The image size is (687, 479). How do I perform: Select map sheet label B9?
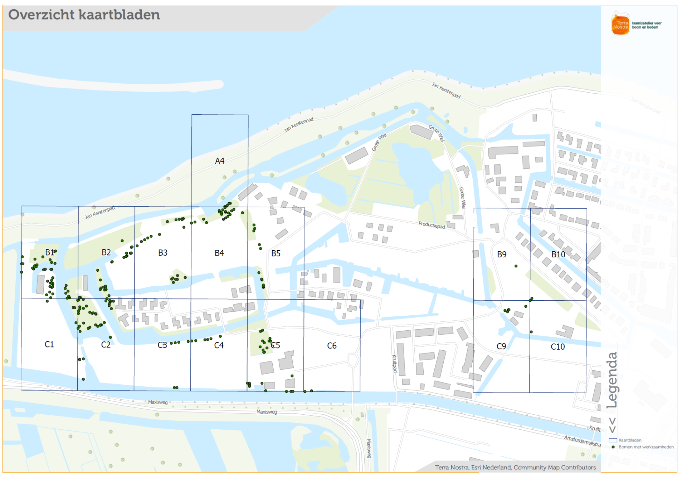[502, 255]
